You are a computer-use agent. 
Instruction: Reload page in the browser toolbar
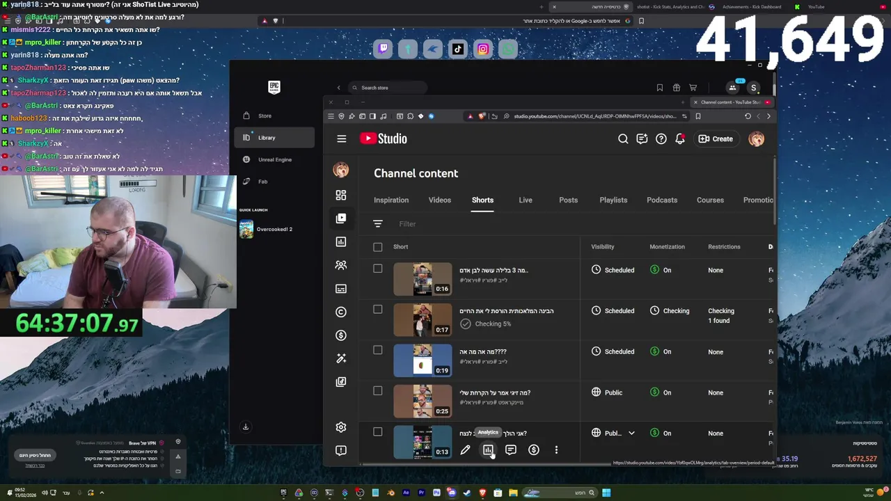(748, 116)
